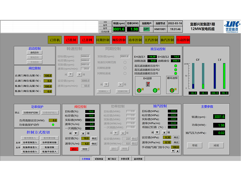The height and width of the screenshot is (181, 241).
Task: Click the 循环油泵 red-arrow pump icon
Action: coord(172,90)
